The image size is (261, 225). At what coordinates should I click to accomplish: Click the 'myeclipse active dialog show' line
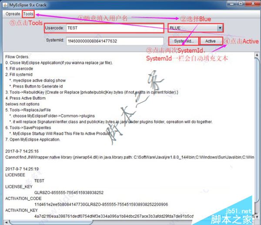pyautogui.click(x=37, y=81)
